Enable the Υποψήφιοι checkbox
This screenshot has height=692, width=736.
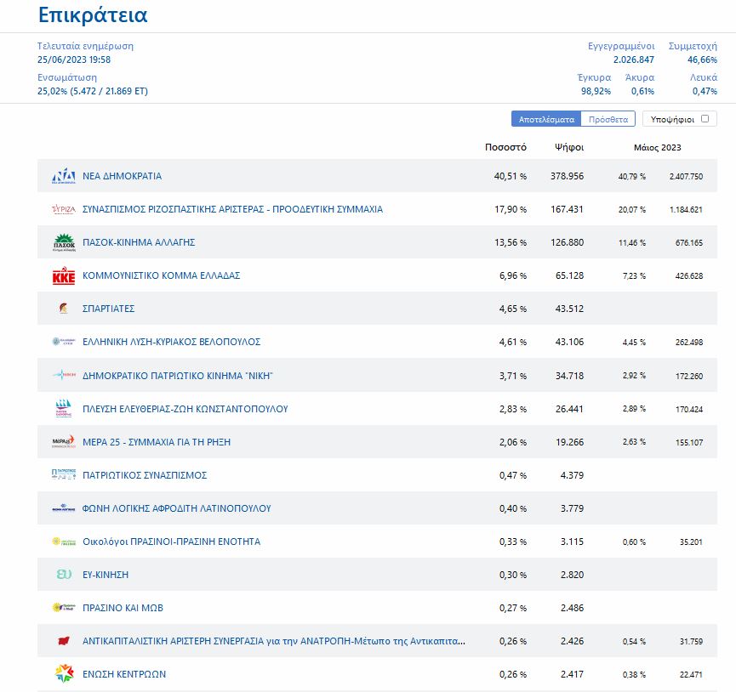coord(705,119)
